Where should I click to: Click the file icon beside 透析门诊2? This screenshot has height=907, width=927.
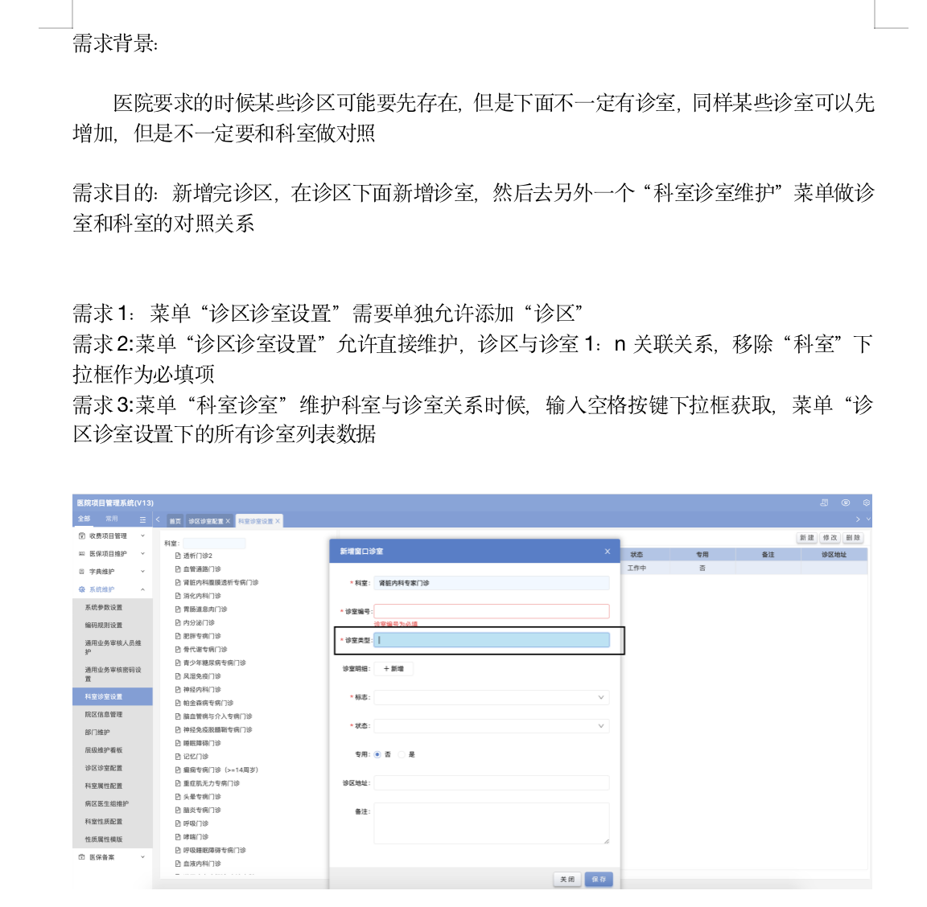pyautogui.click(x=178, y=556)
